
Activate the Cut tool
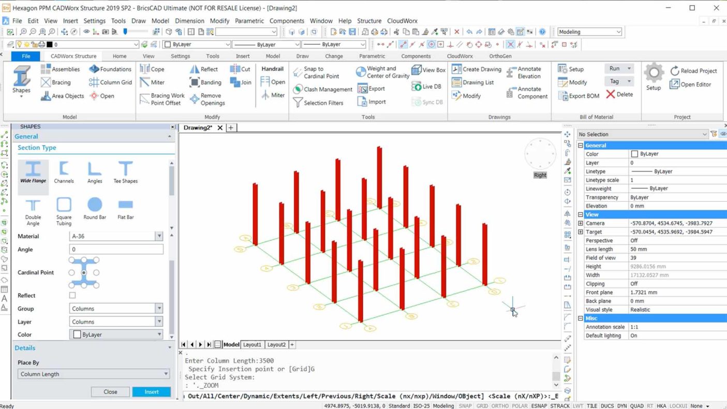[240, 69]
